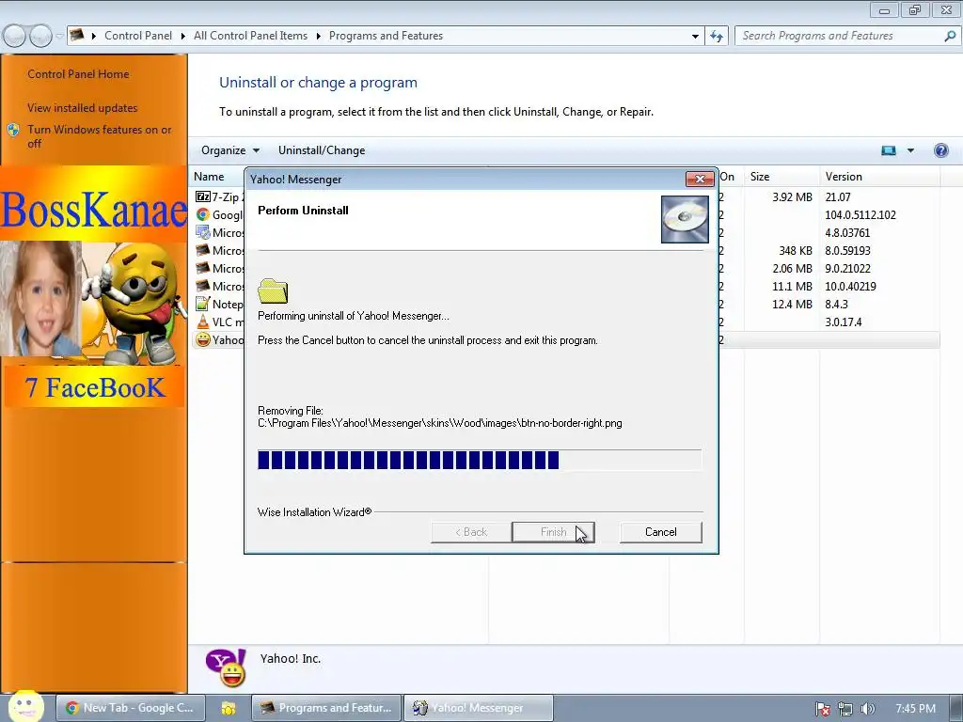Viewport: 963px width, 722px height.
Task: Click the 2.06 MB size cell
Action: click(792, 268)
